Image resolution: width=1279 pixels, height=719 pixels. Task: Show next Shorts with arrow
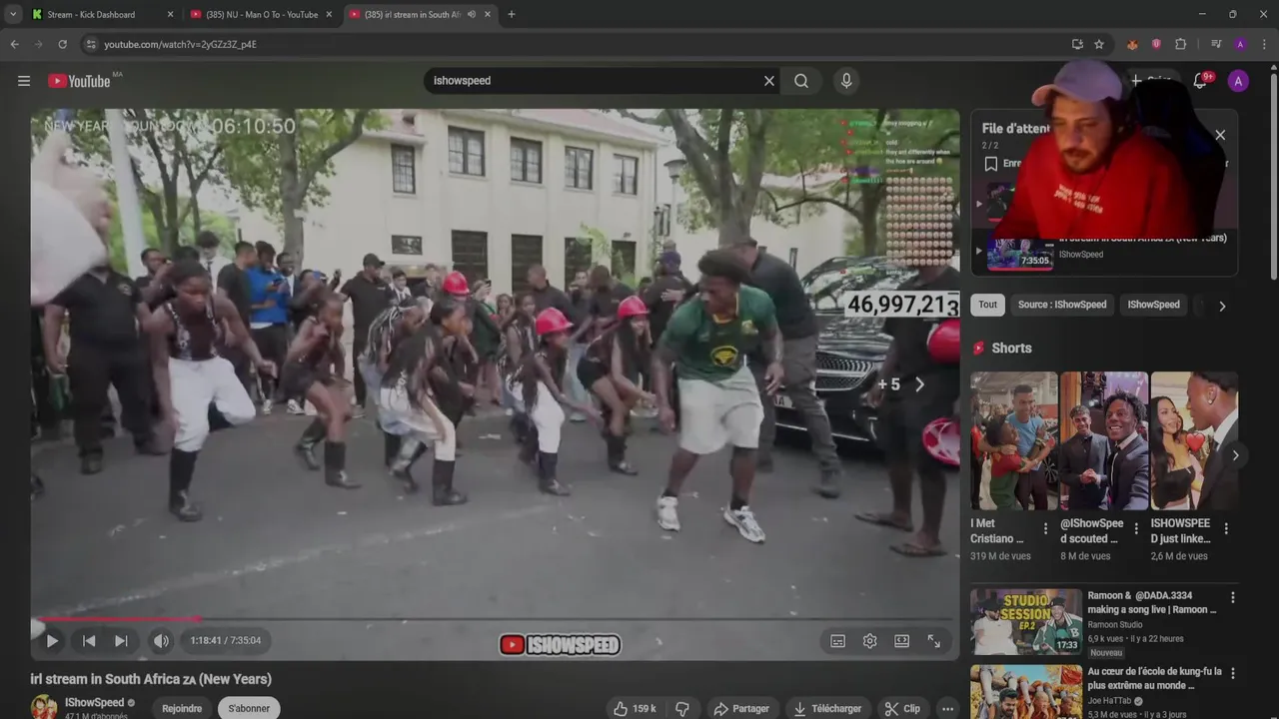(1235, 455)
